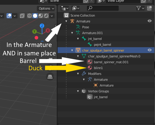Collapse the Vertex Groups section

click(x=78, y=91)
